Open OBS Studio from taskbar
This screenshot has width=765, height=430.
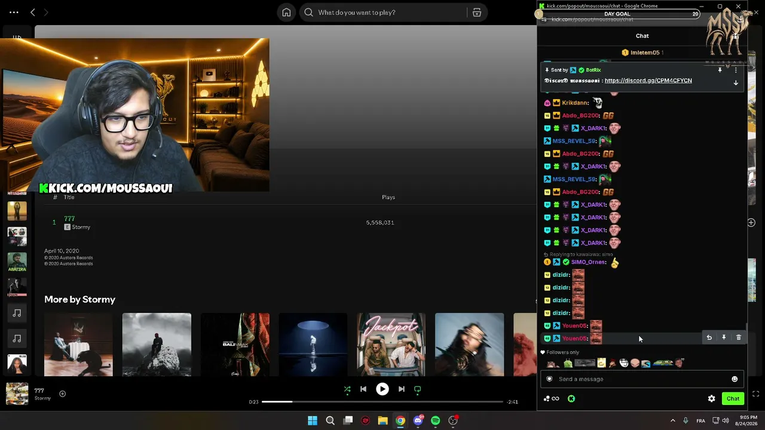coord(453,421)
